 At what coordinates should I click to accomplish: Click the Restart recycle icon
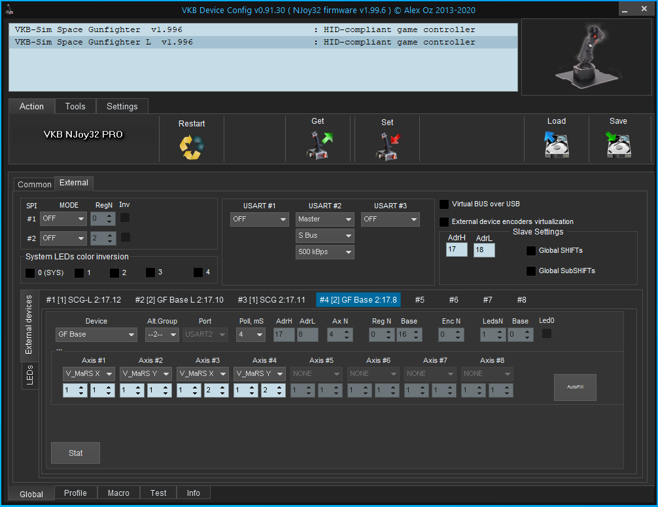(x=192, y=146)
